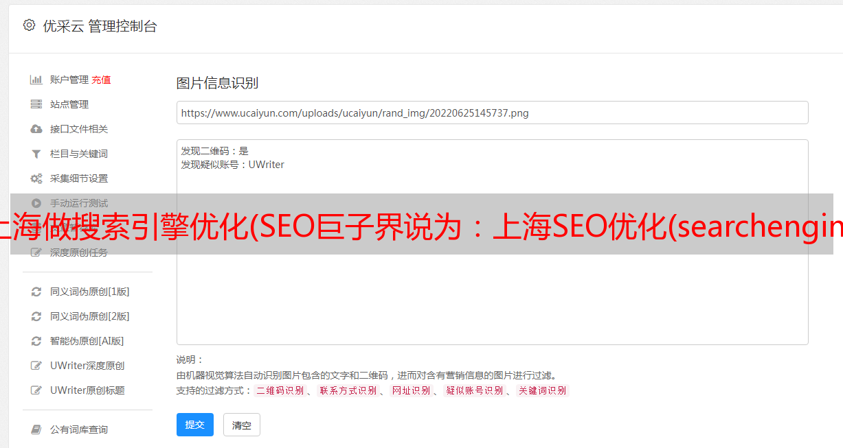Click the 关键词识别 tag

point(542,390)
